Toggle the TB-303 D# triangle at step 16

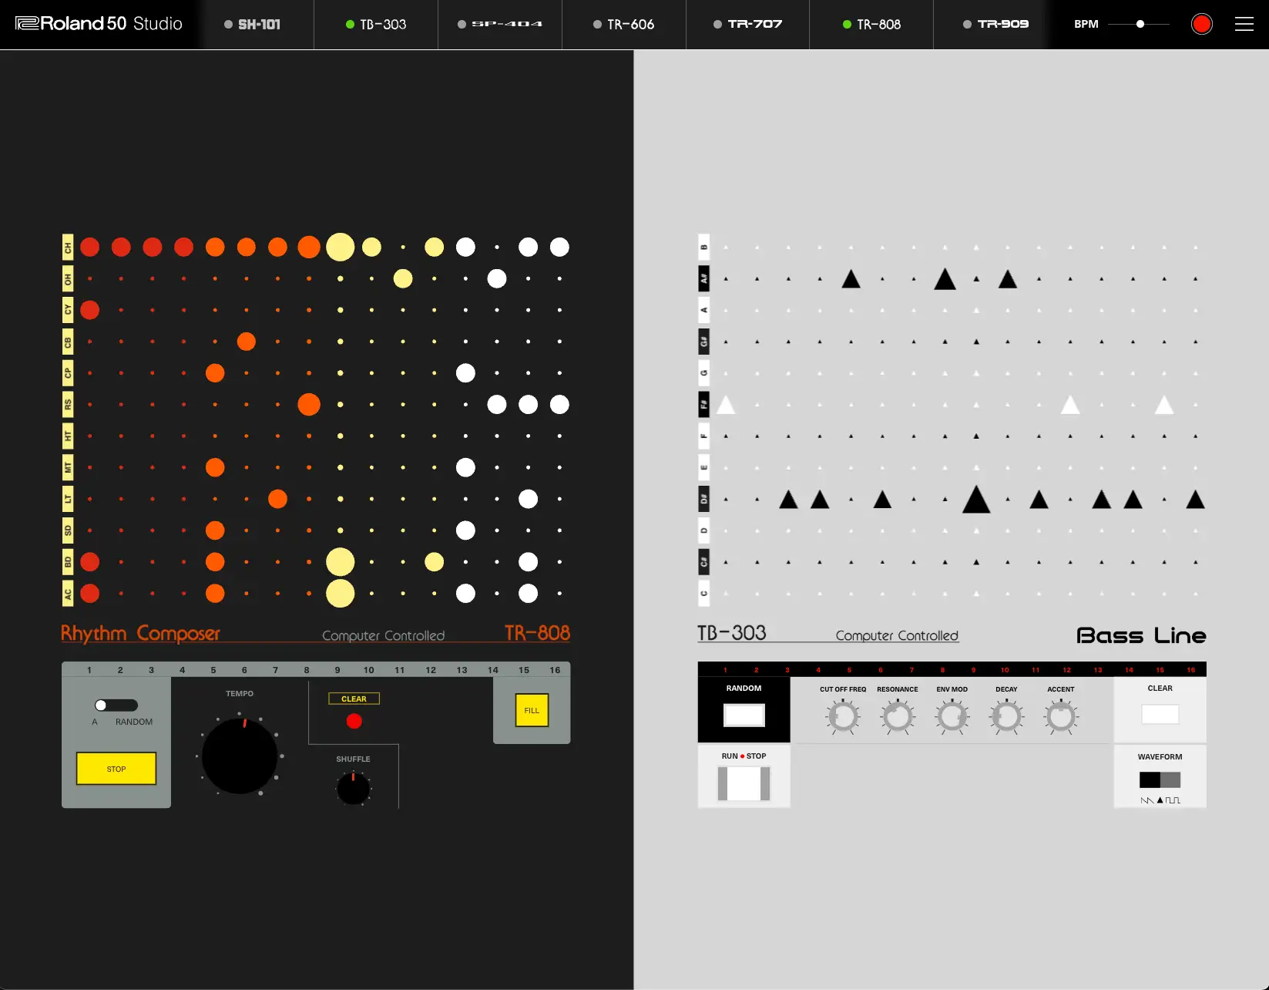pos(1196,500)
